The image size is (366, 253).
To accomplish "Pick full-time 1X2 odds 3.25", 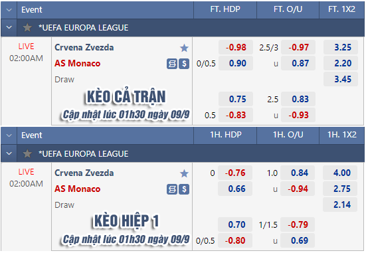I will tap(341, 47).
